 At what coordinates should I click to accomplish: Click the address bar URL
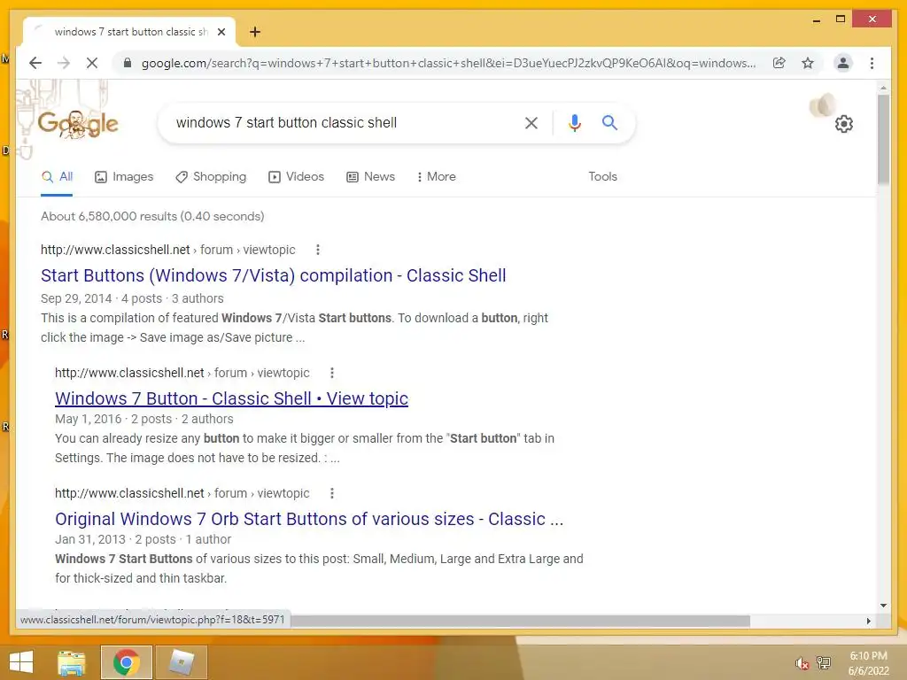coord(448,63)
